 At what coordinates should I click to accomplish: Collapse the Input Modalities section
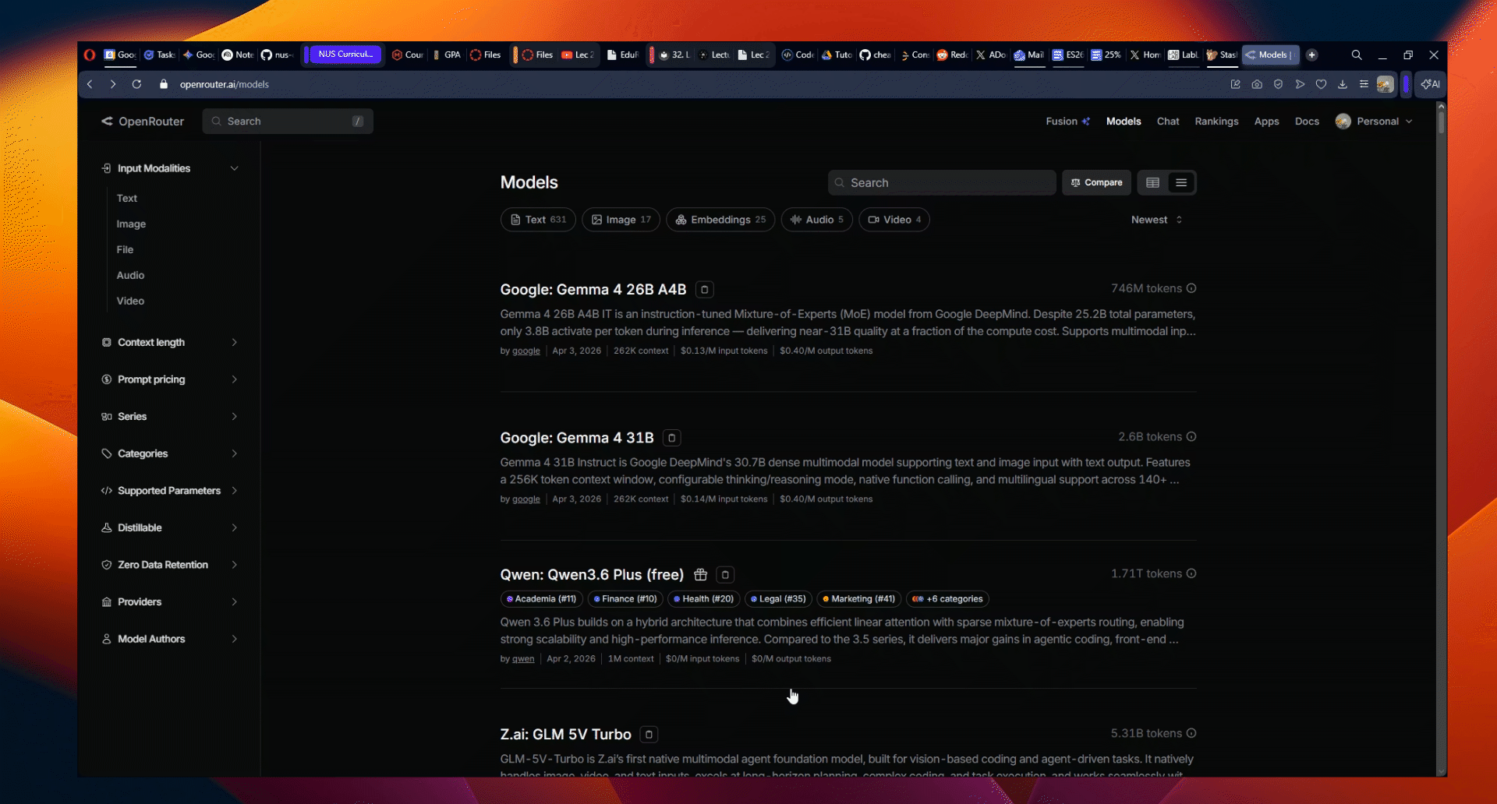pos(234,168)
